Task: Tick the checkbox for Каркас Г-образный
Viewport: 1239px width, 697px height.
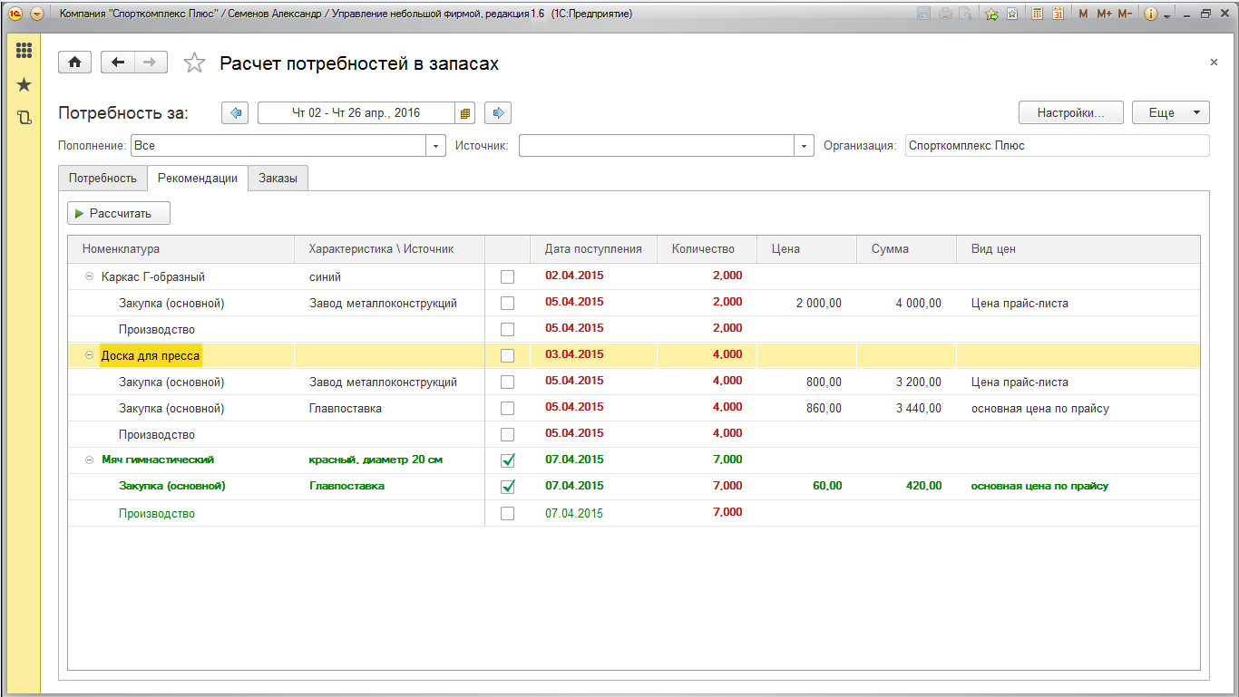Action: click(x=508, y=276)
